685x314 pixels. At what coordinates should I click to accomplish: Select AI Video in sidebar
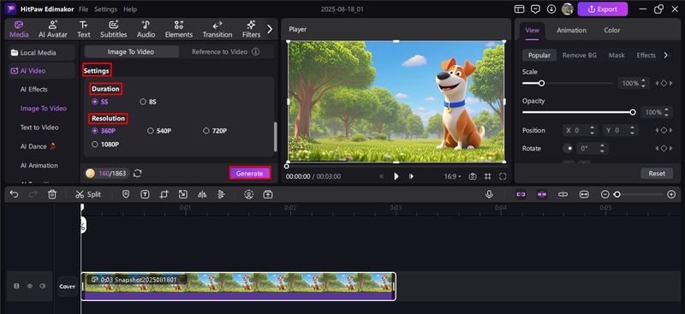coord(42,71)
